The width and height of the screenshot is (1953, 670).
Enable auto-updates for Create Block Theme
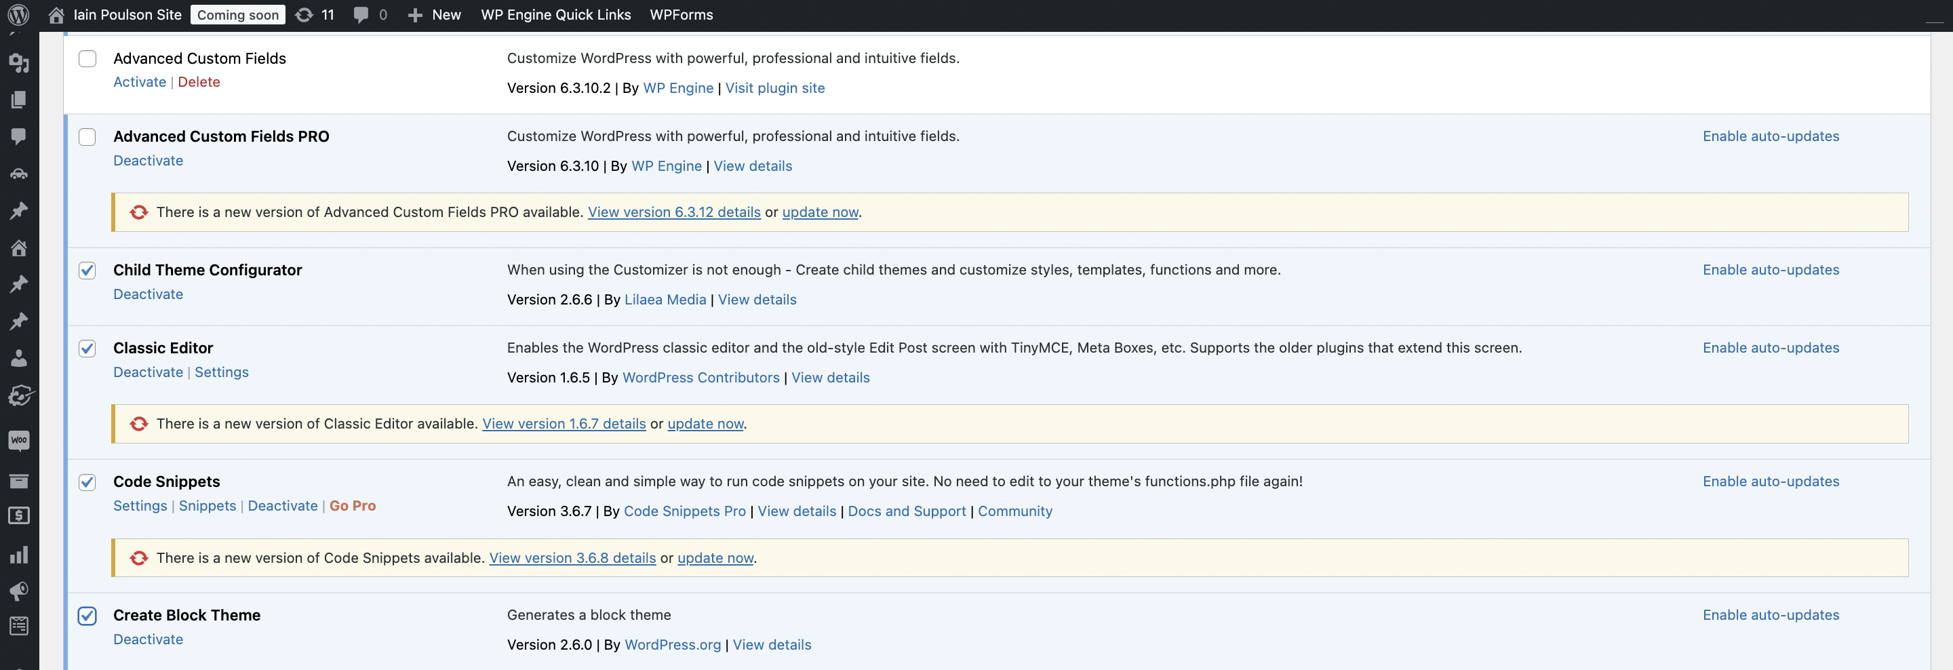1771,614
